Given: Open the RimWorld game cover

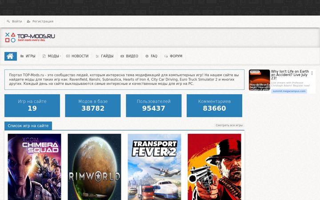Looking at the screenshot, I should [x=95, y=167].
